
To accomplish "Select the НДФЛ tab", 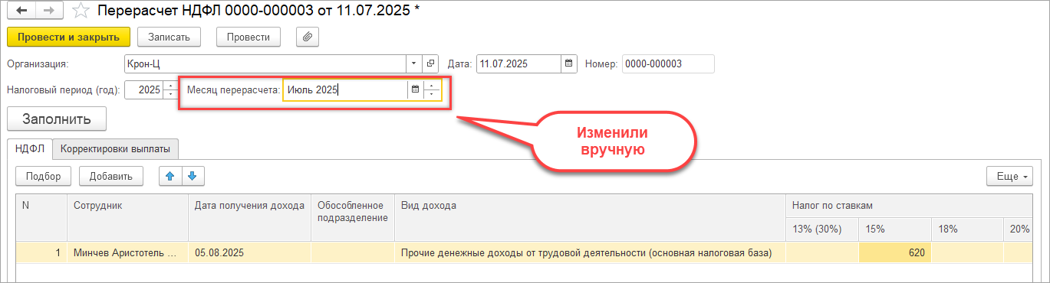I will tap(30, 148).
